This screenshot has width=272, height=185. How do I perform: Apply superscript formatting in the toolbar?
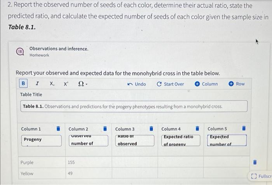(x=66, y=84)
